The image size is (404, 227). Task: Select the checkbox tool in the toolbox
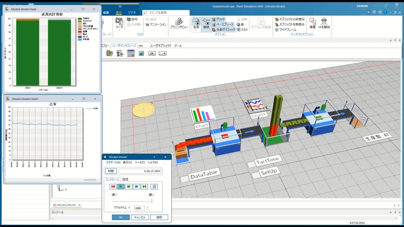coord(141,53)
